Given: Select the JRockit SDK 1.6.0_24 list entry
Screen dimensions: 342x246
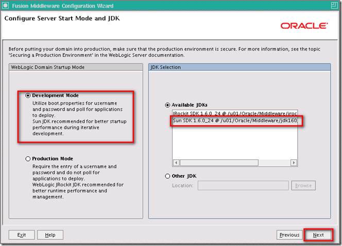Looking at the screenshot, I should click(x=235, y=113).
